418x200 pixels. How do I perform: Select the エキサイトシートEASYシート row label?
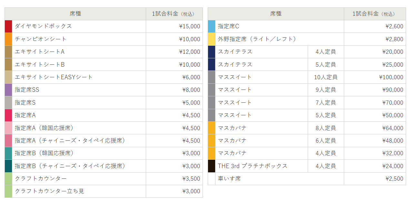54,77
